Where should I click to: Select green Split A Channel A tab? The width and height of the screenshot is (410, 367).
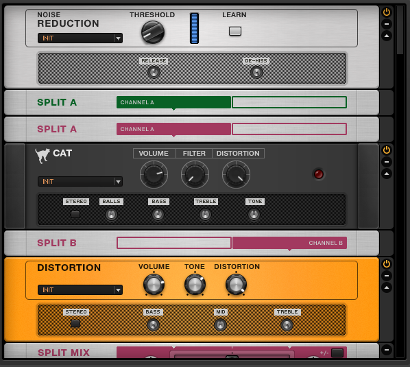click(173, 102)
